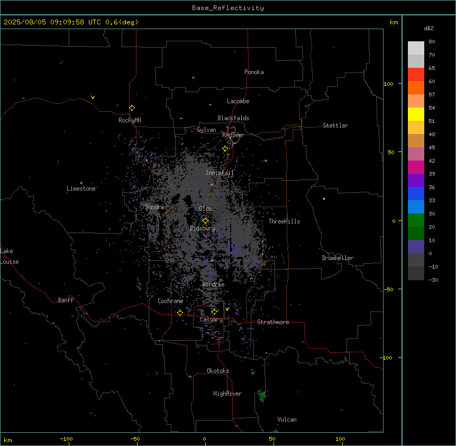Click the Didsbury city label
This screenshot has height=446, width=456.
point(203,228)
